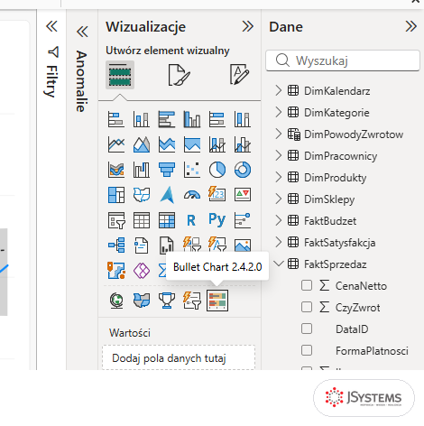Insert the paginated report visual

point(167,245)
